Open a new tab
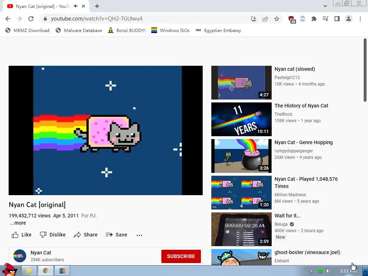Image resolution: width=368 pixels, height=276 pixels. 97,6
